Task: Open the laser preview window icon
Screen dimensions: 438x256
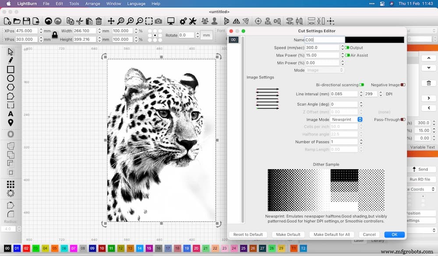Action: (x=171, y=21)
